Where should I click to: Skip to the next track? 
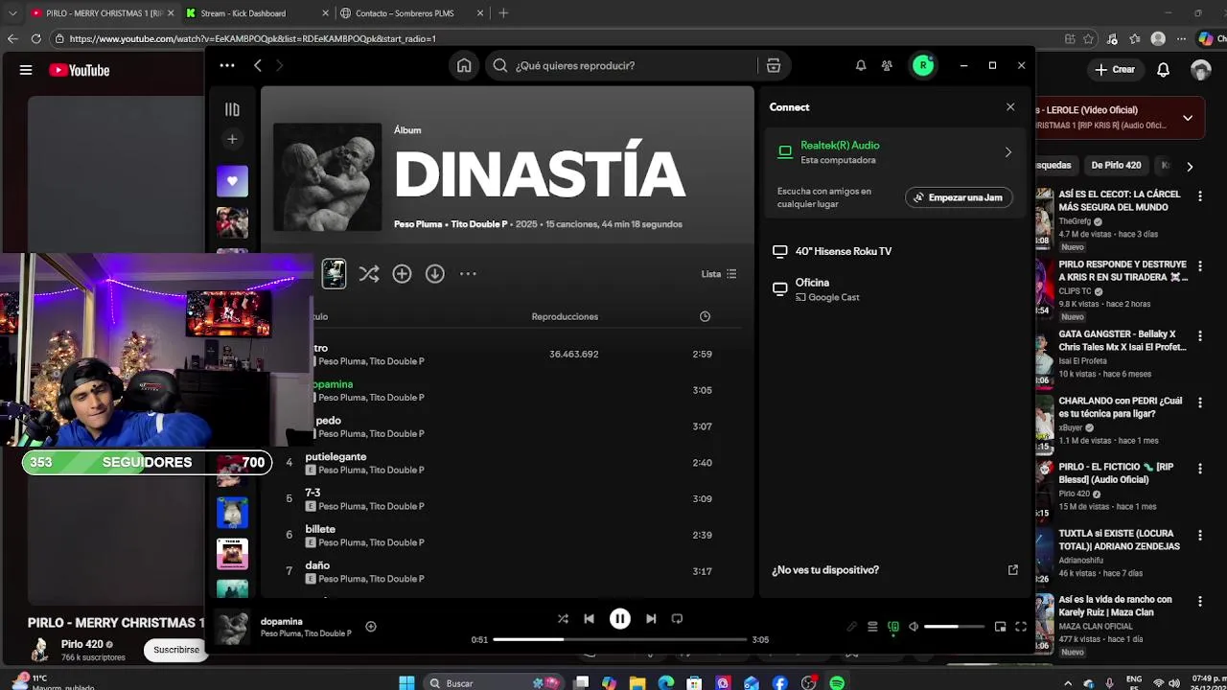point(651,619)
